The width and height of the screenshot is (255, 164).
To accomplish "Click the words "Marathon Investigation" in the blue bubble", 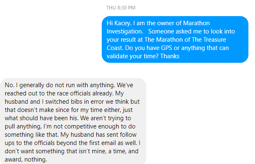I will pos(158,27).
